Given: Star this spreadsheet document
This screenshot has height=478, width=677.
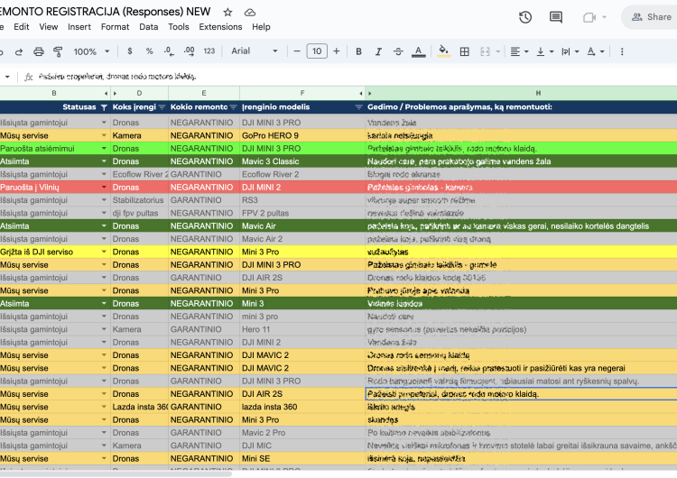Looking at the screenshot, I should 227,13.
